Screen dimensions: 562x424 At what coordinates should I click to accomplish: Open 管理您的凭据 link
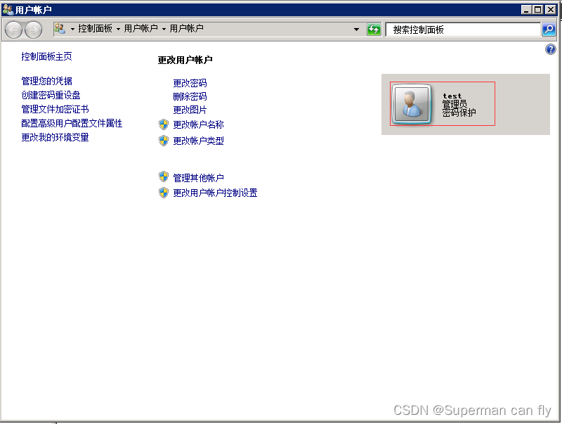tap(46, 81)
